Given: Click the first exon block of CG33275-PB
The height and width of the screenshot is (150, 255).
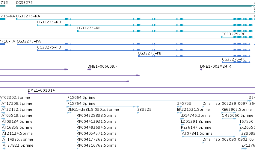Looking at the screenshot, I should 139,56.
